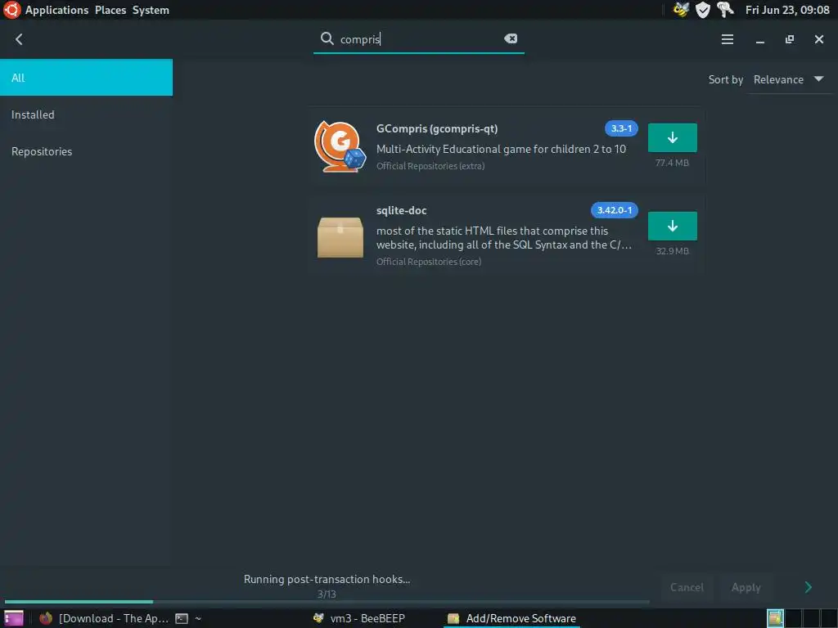
Task: Select the All category
Action: (x=86, y=78)
